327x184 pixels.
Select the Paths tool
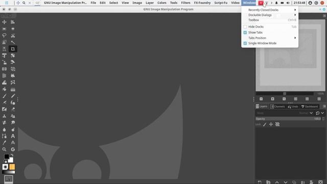click(x=4, y=136)
